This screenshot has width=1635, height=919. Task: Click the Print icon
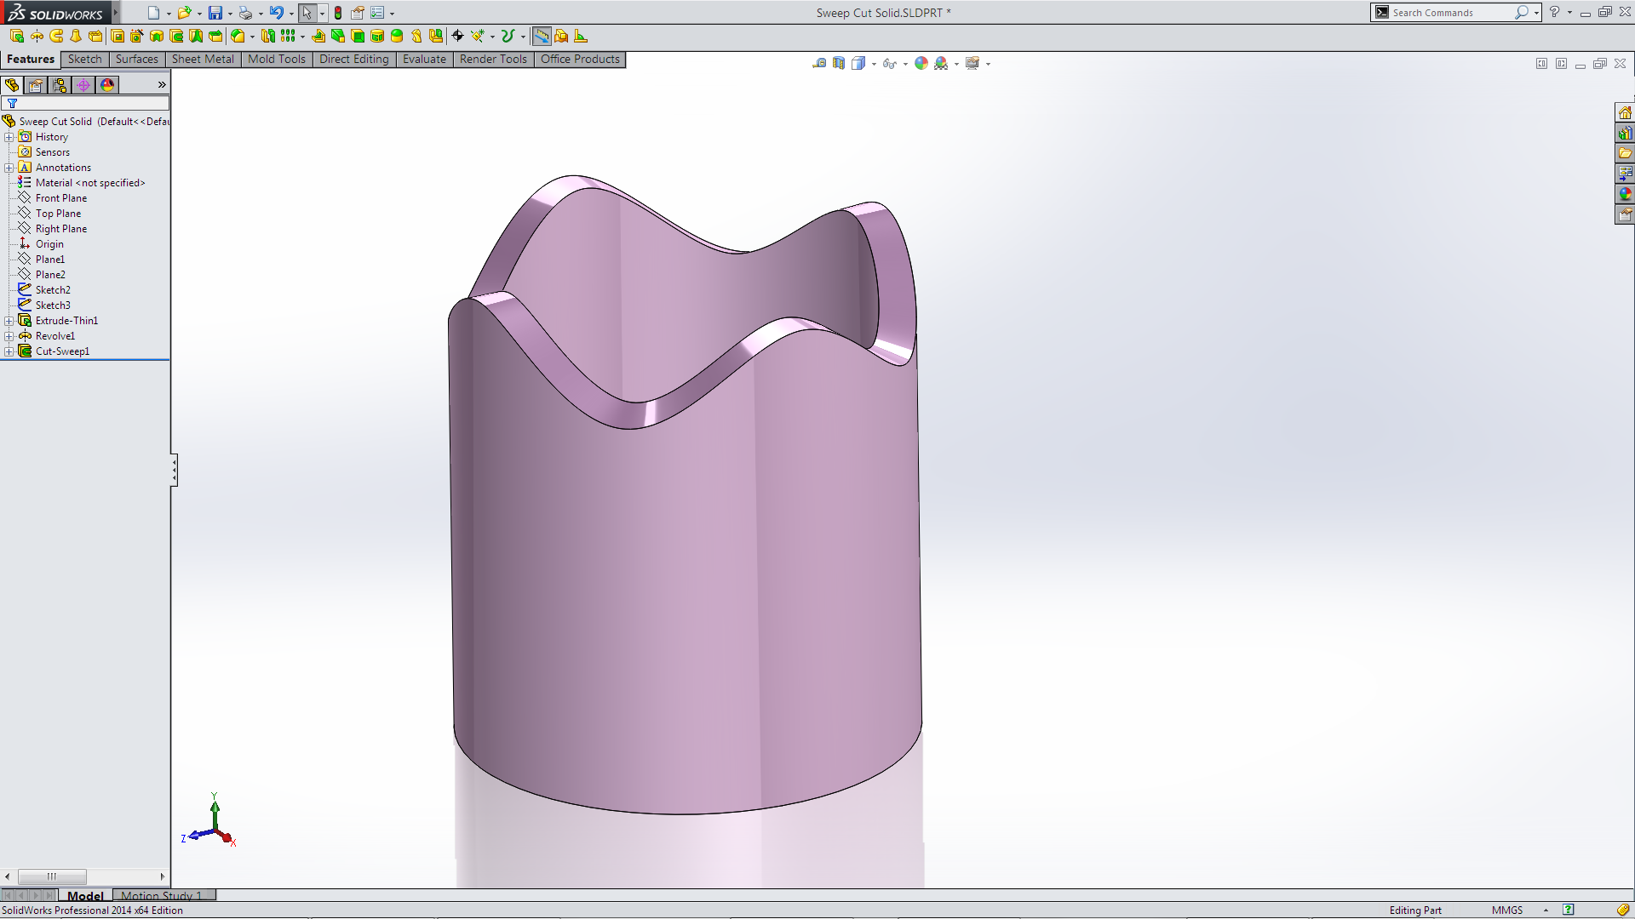245,13
